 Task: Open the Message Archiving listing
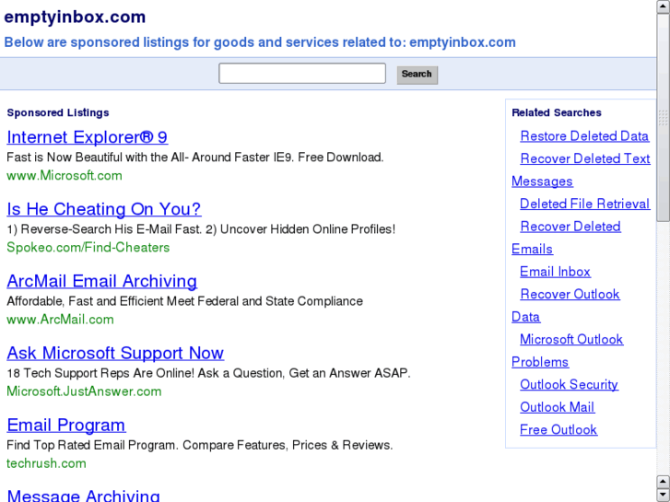(x=83, y=496)
